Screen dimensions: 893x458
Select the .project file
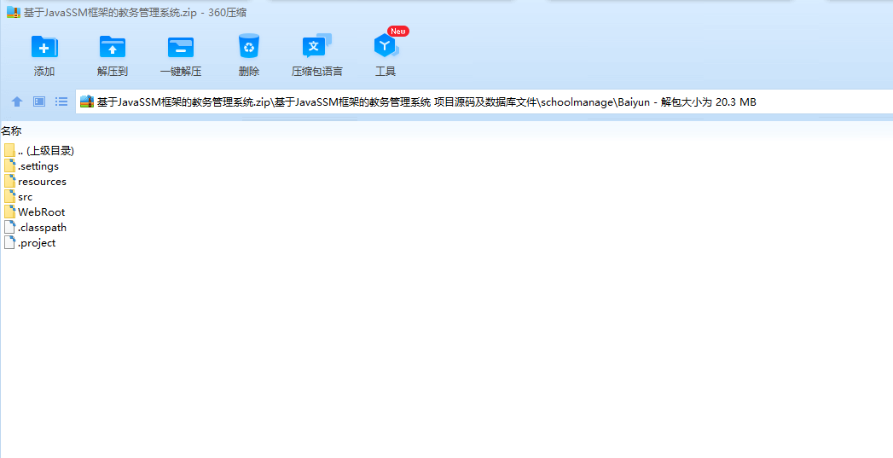click(x=30, y=243)
